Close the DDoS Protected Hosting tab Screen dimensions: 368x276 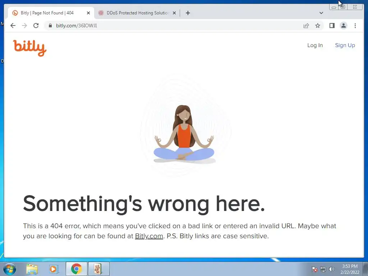click(174, 13)
